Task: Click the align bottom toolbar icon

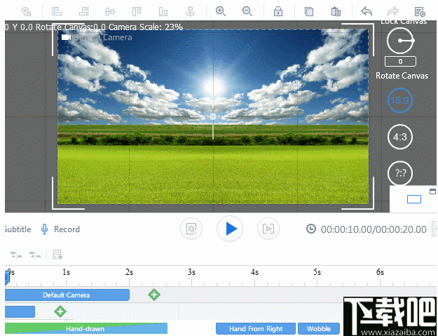Action: coord(163,11)
